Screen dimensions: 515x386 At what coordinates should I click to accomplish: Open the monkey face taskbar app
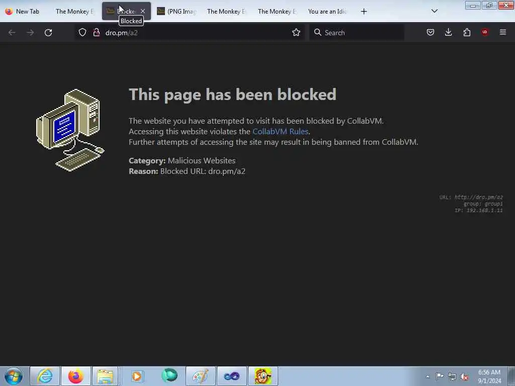click(x=263, y=376)
